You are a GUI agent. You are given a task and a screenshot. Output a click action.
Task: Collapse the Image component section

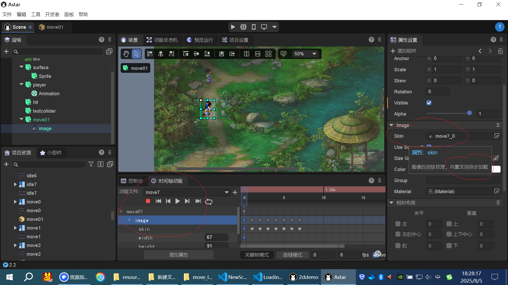coord(391,125)
